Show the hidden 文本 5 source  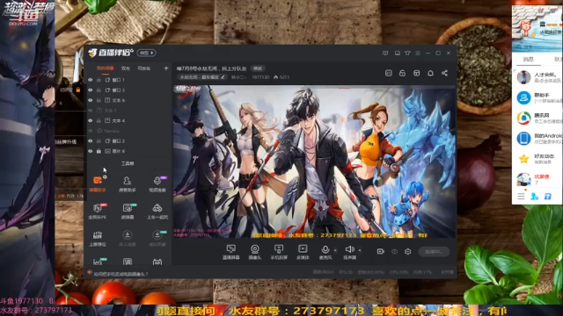[90, 111]
